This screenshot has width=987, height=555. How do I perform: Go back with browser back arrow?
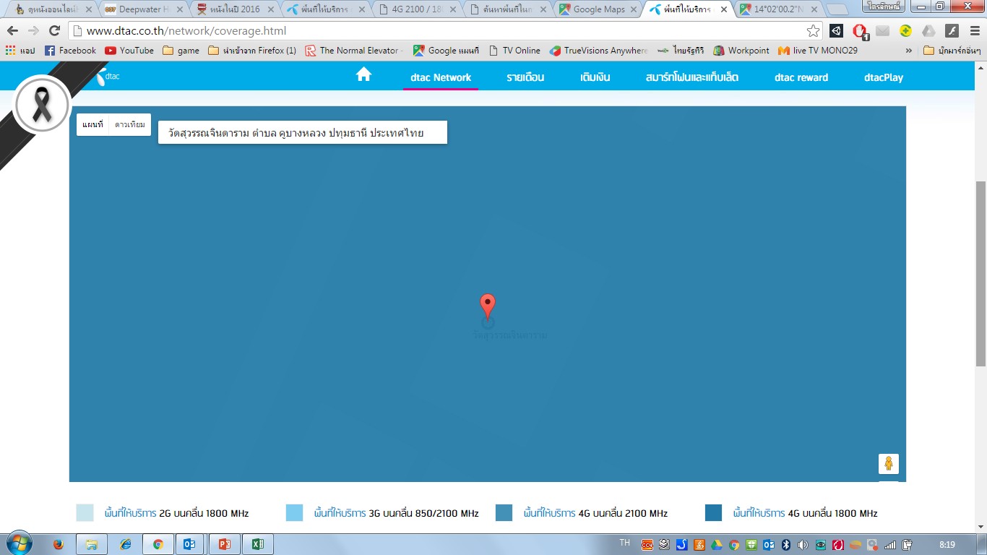pyautogui.click(x=12, y=31)
